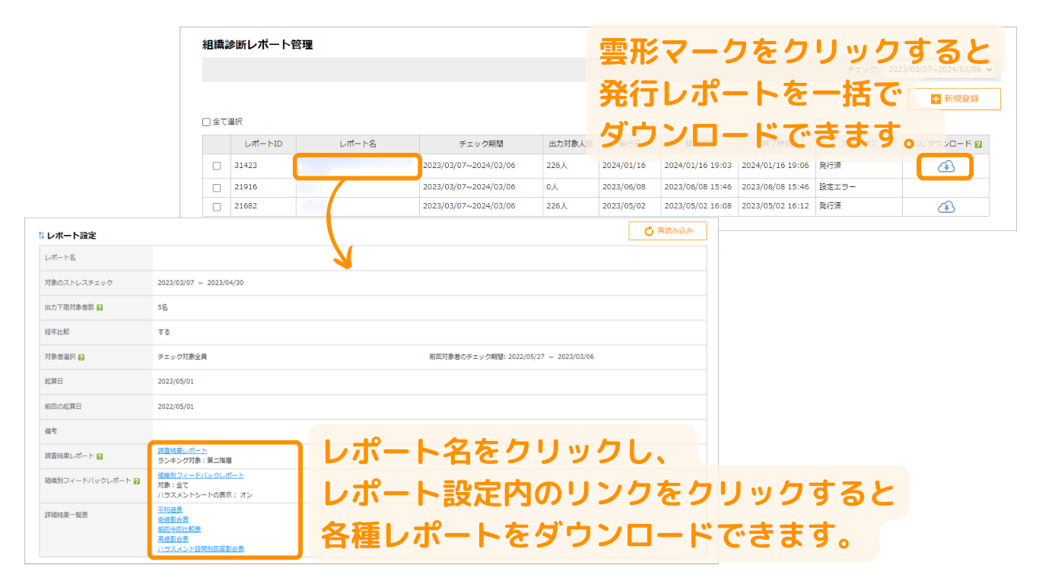Click help icon beside 対象者選択
This screenshot has height=584, width=1039.
coord(81,357)
